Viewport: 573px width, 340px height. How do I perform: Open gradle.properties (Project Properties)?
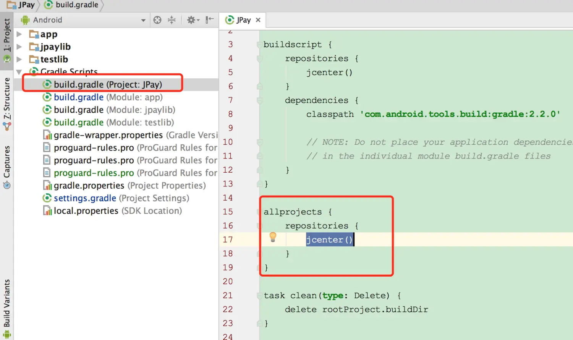(x=124, y=185)
